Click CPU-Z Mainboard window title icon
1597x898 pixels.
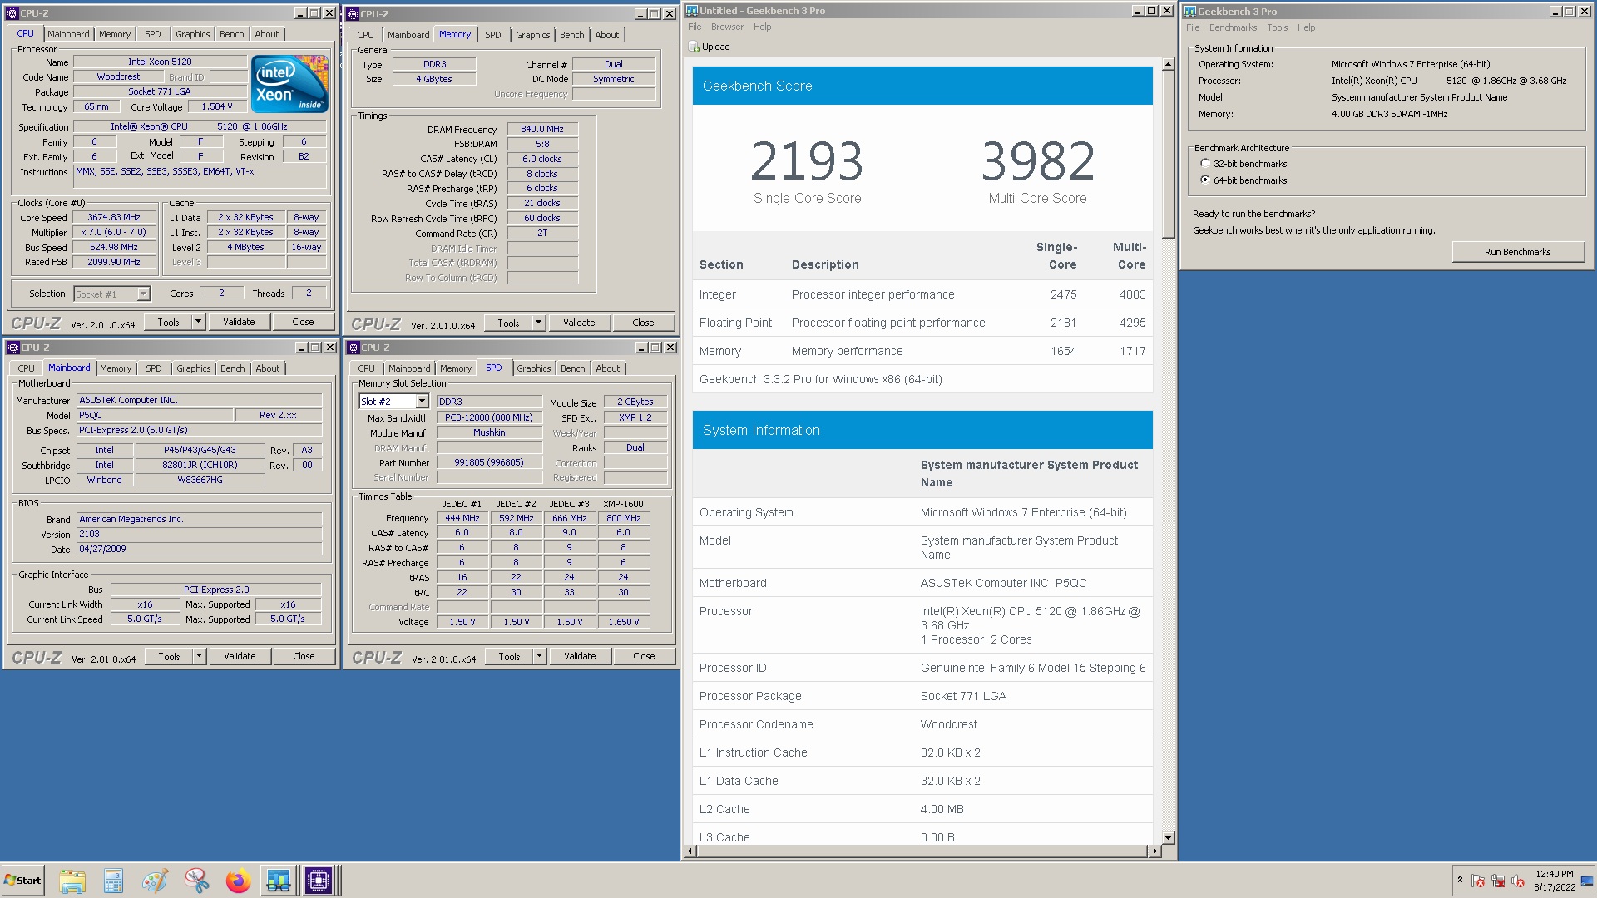[13, 348]
